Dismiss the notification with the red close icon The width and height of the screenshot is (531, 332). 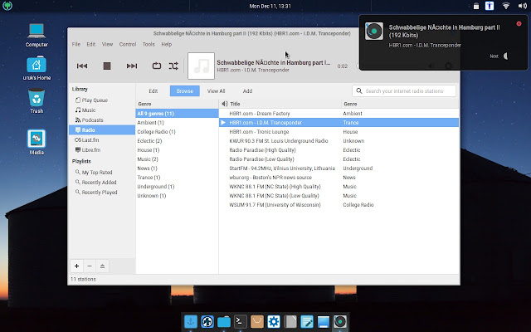(x=519, y=24)
